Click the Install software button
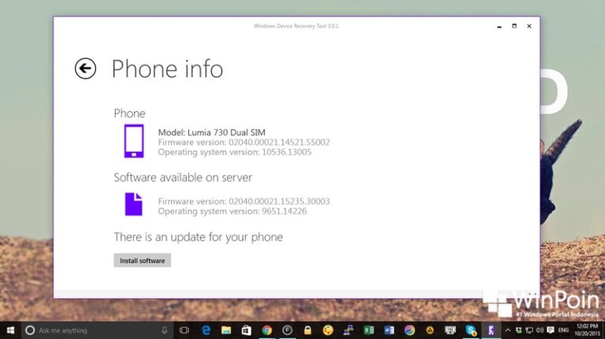The width and height of the screenshot is (605, 339). click(x=142, y=260)
